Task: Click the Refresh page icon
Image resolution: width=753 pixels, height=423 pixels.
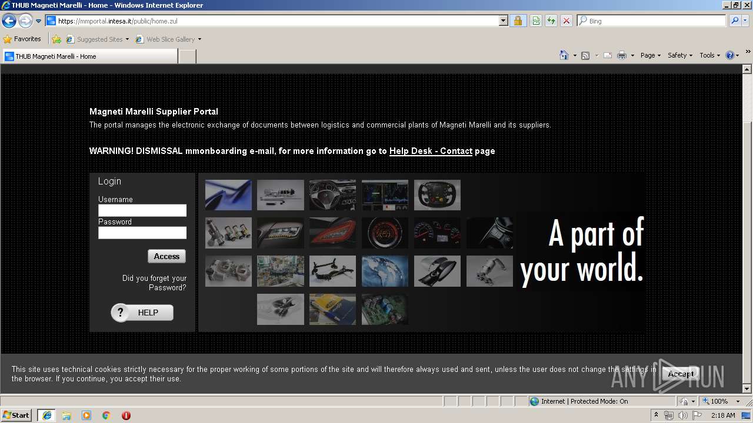Action: point(551,21)
